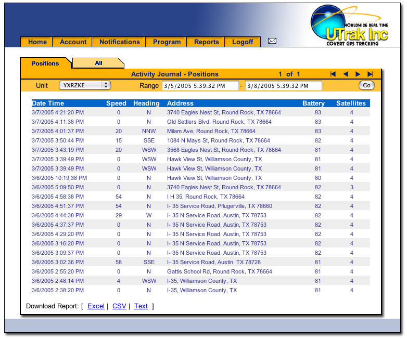Screen dimensions: 407x339
Task: Open the Unit dropdown YXRZKE
Action: 84,85
